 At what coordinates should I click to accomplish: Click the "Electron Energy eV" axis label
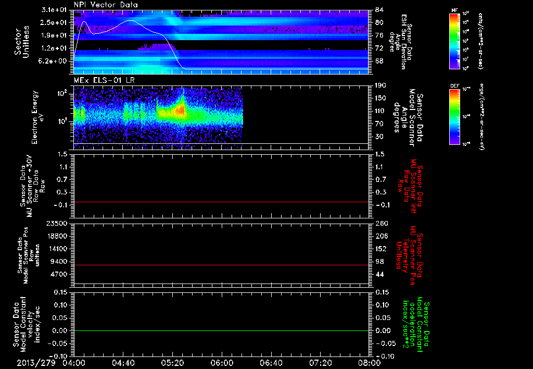(x=38, y=117)
